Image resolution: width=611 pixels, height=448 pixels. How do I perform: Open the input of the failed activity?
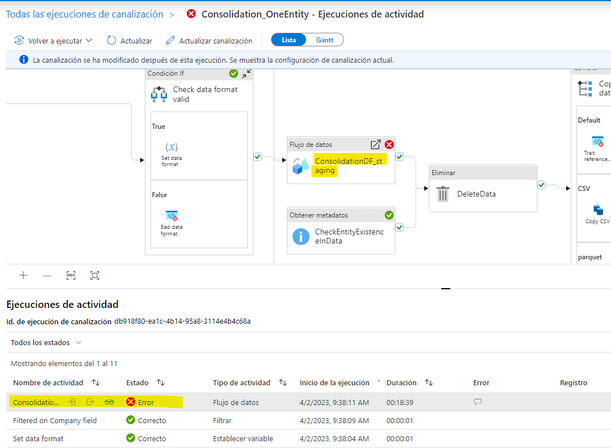click(72, 402)
